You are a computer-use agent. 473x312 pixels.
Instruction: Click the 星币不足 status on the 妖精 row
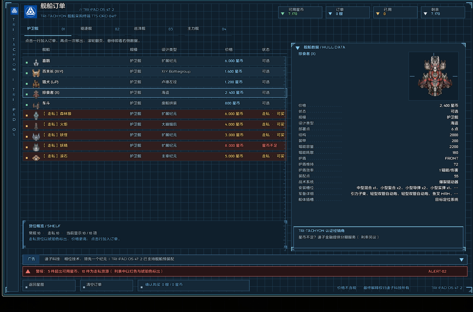pyautogui.click(x=270, y=146)
